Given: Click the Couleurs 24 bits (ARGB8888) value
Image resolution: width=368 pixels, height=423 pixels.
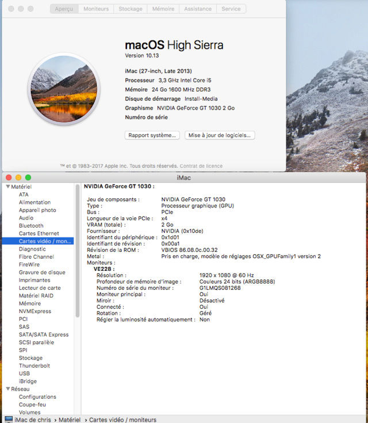Looking at the screenshot, I should click(x=237, y=281).
